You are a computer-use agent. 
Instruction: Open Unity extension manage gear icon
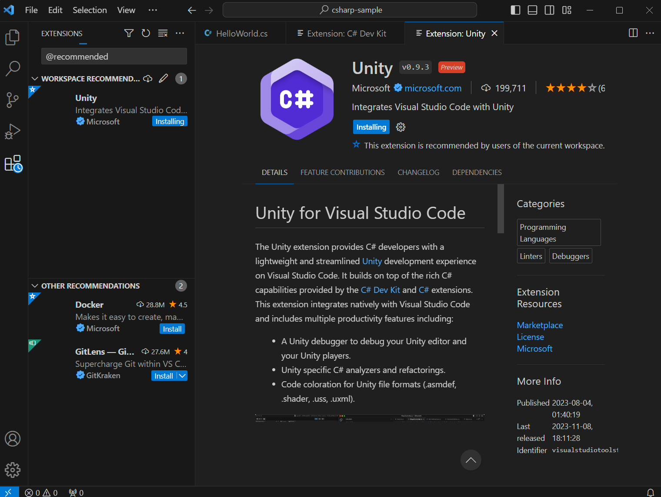401,127
